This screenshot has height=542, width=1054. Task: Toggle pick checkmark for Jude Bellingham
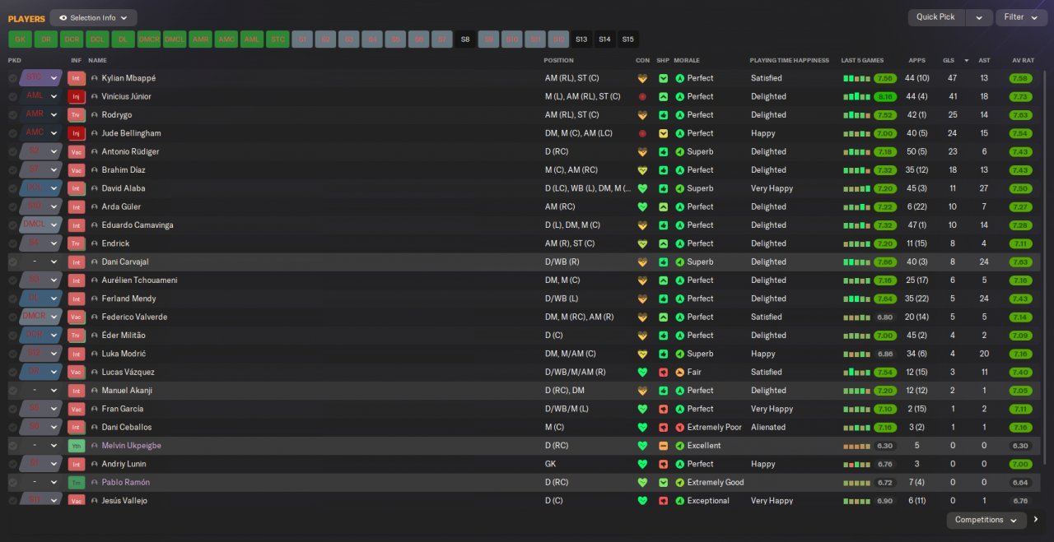12,133
